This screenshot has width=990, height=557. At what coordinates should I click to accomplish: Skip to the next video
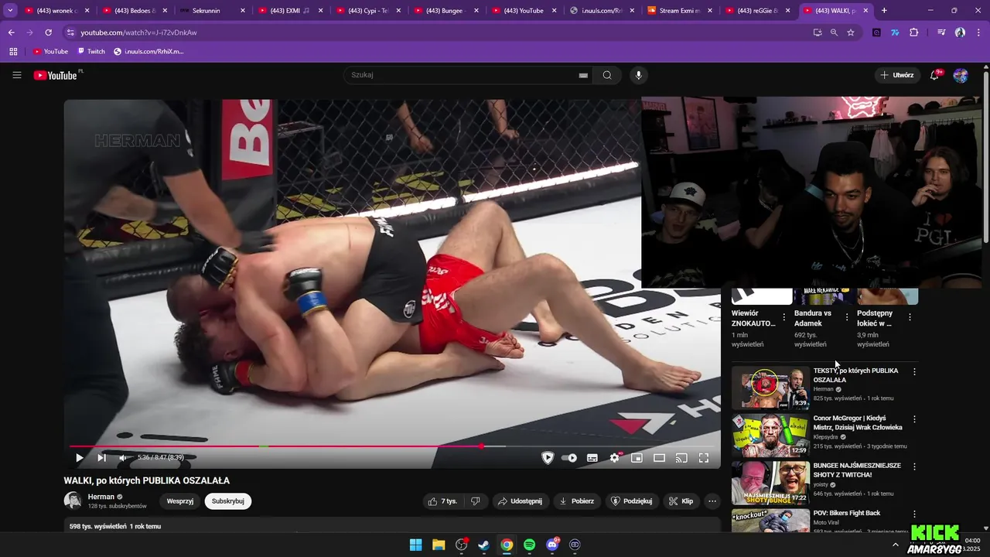tap(101, 458)
